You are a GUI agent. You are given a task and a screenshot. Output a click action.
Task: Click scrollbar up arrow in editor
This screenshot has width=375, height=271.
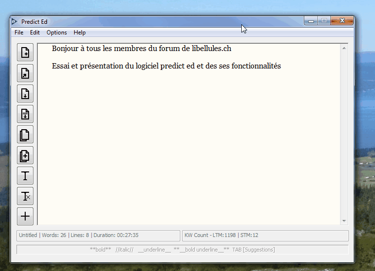[344, 48]
